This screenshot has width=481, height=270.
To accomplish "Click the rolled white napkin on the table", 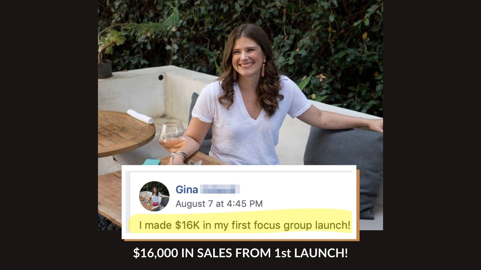I will click(x=140, y=117).
